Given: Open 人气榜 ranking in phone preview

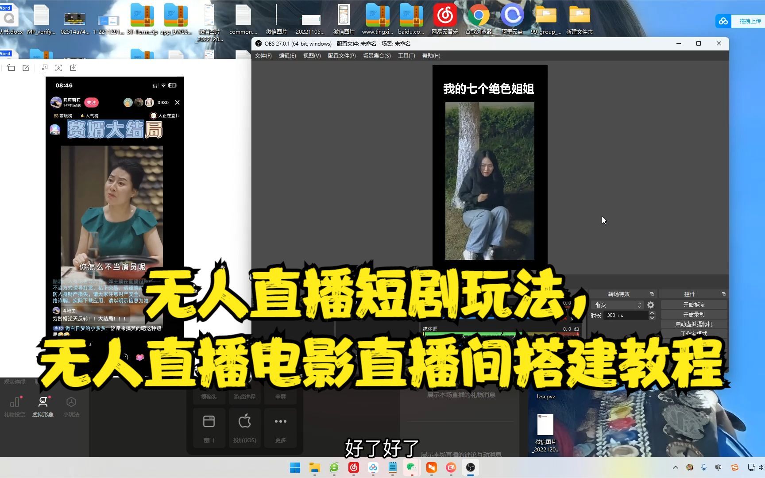Looking at the screenshot, I should 89,116.
